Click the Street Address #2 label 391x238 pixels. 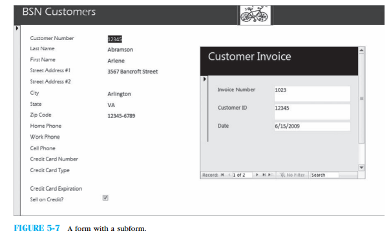[50, 82]
